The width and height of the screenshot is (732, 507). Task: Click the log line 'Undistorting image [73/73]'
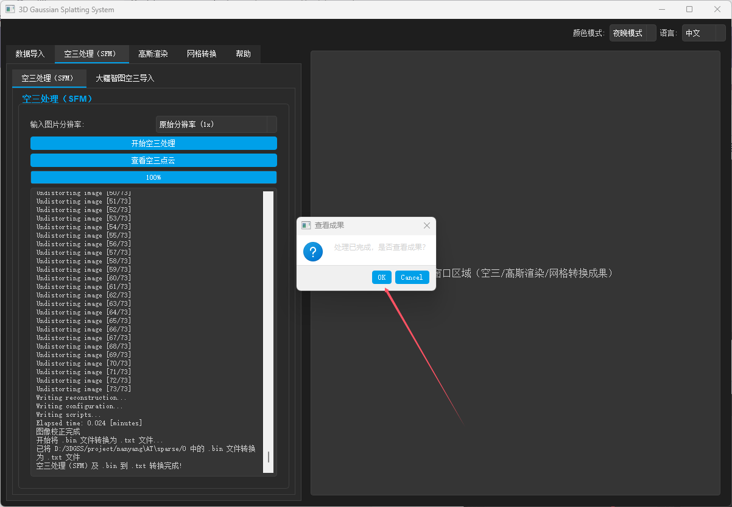tap(83, 389)
